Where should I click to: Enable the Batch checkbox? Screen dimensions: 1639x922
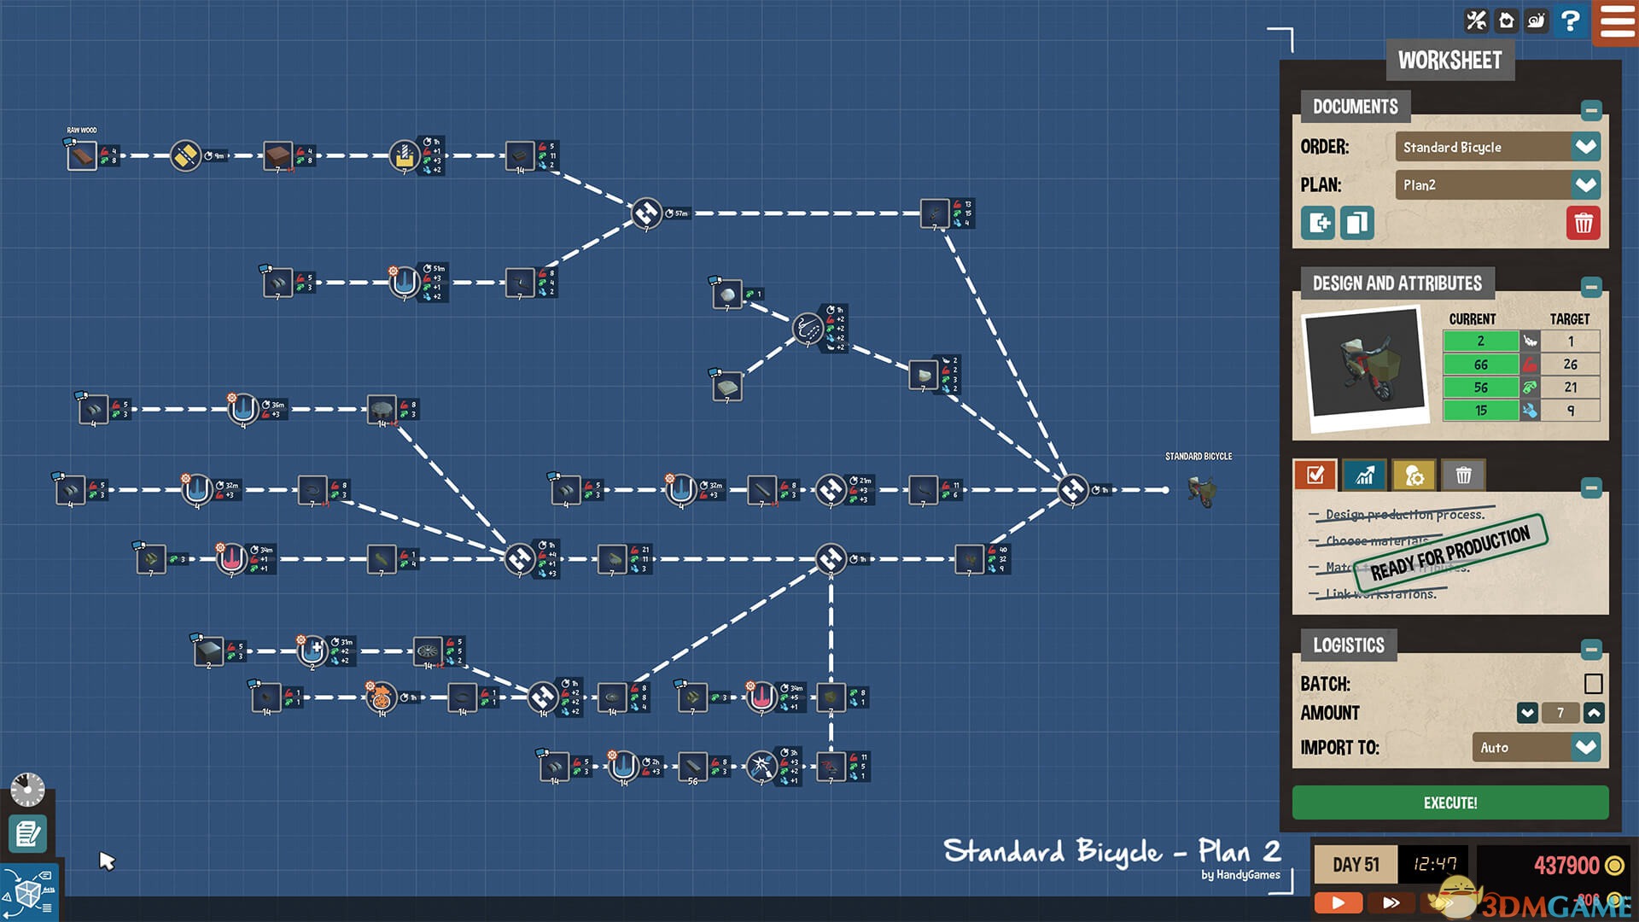pos(1593,684)
